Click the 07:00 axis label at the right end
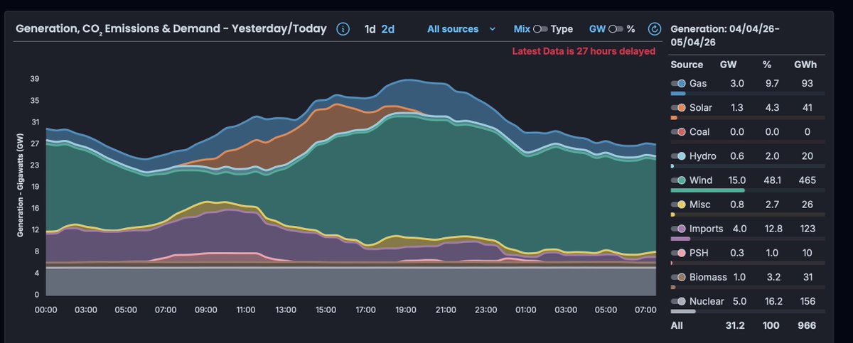Image resolution: width=853 pixels, height=343 pixels. tap(645, 310)
